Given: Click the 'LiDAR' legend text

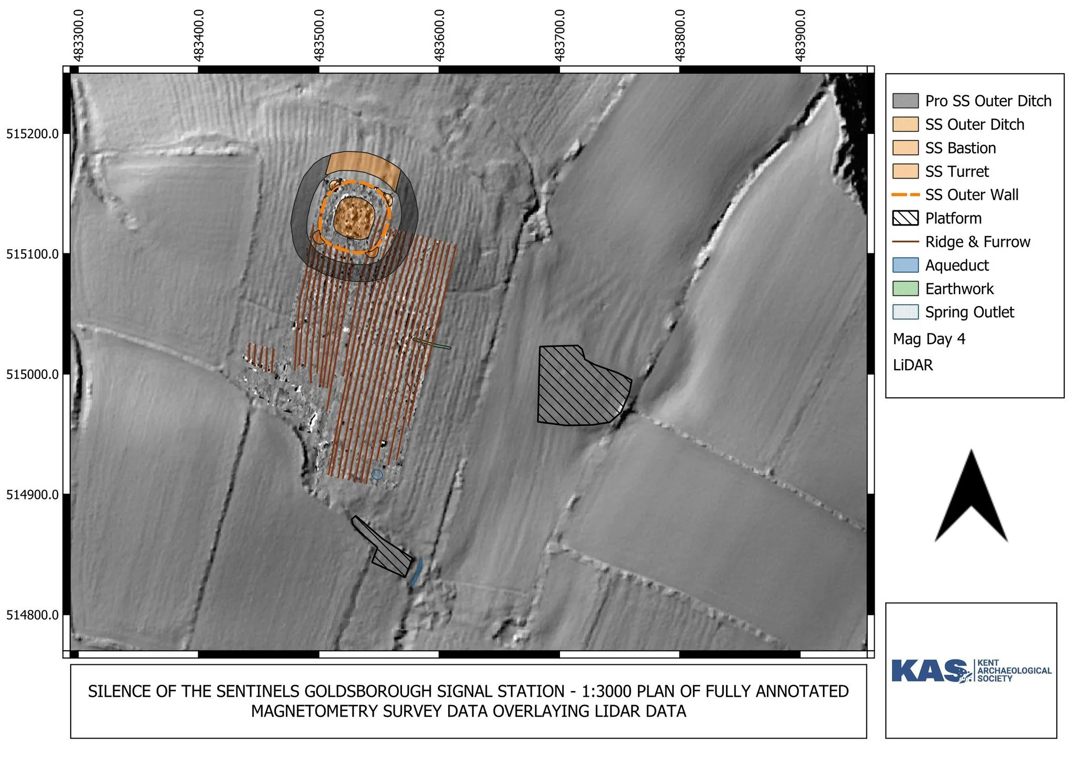Looking at the screenshot, I should (913, 365).
